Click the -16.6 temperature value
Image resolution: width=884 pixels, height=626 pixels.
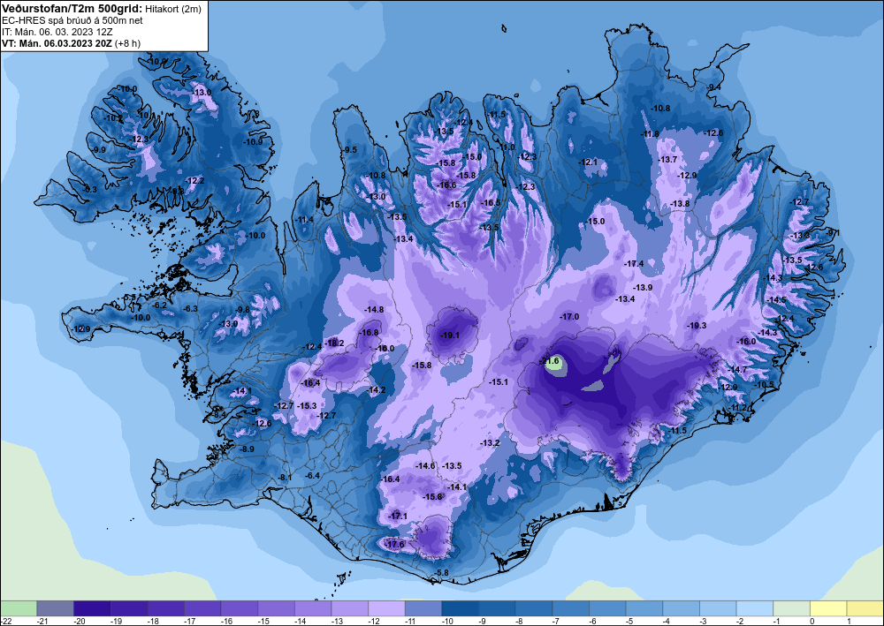point(446,185)
